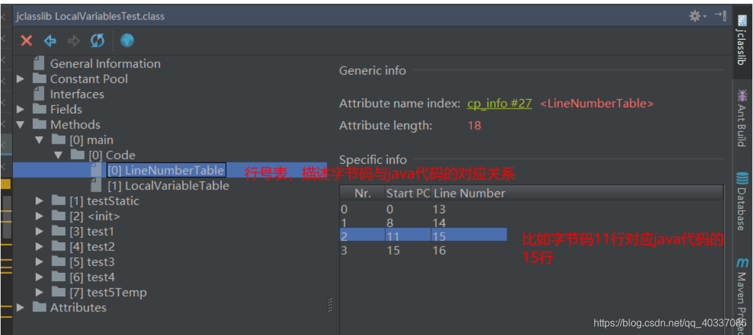The width and height of the screenshot is (753, 335).
Task: Expand the Fields arrow
Action: click(x=21, y=109)
